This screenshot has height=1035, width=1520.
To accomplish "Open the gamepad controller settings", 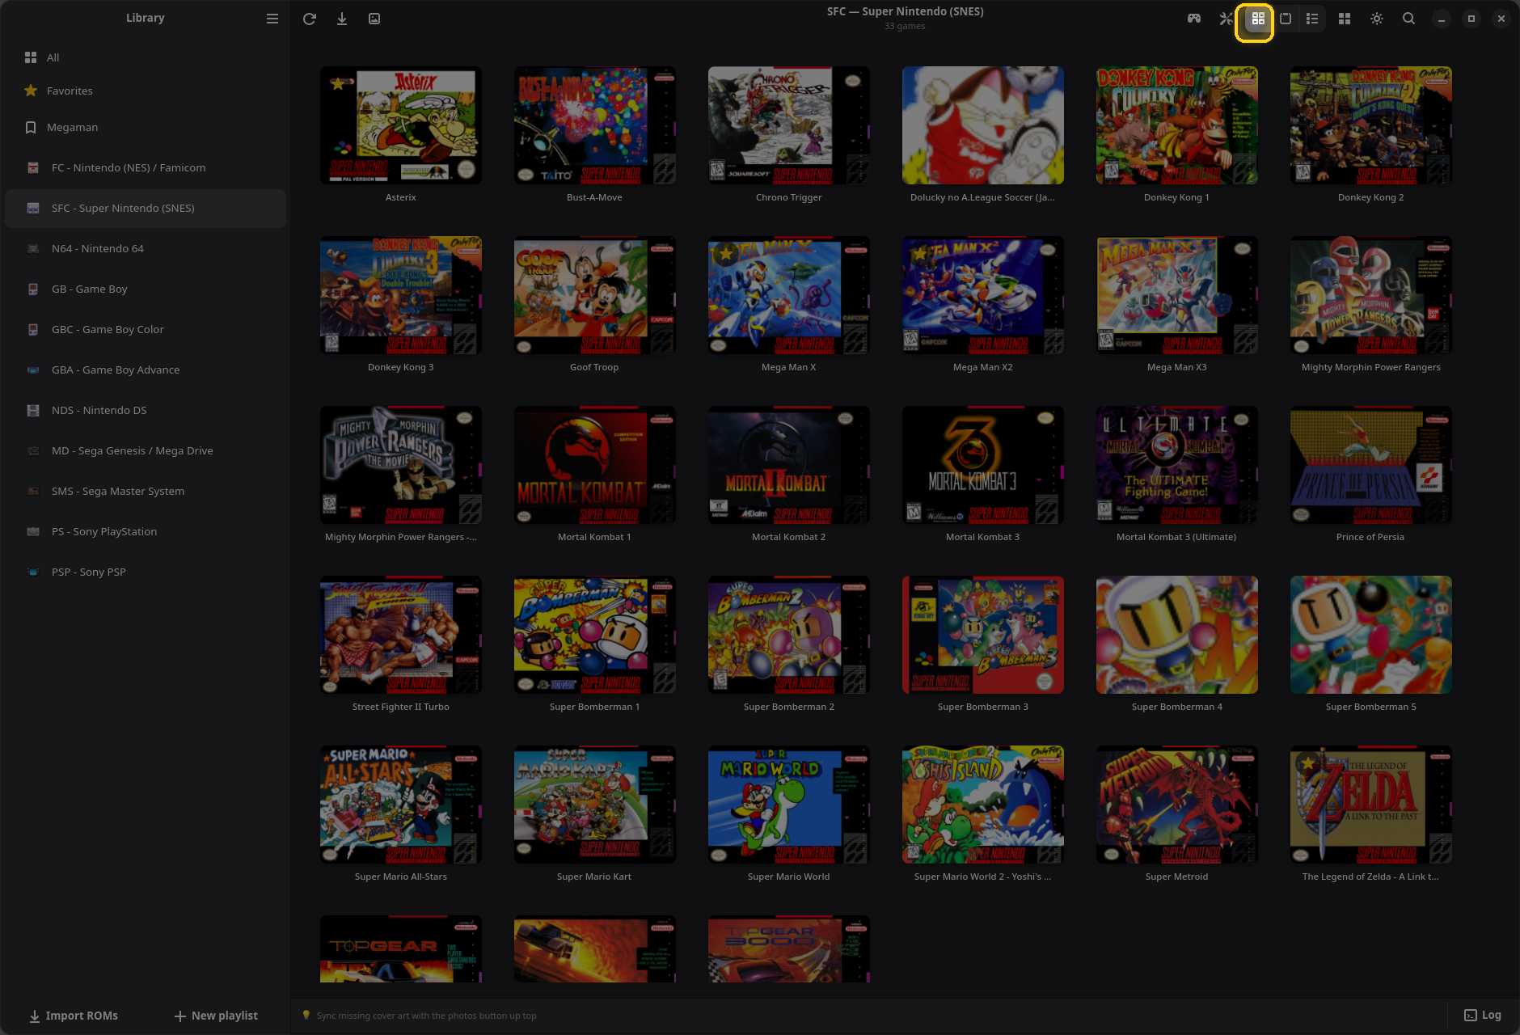I will point(1194,19).
